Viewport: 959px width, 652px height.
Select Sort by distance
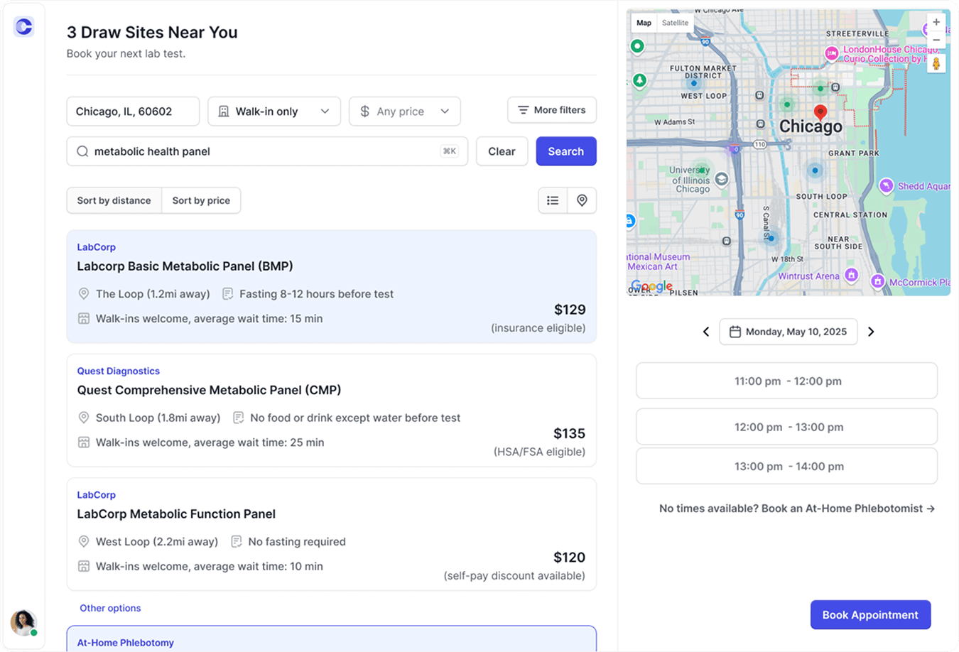tap(114, 200)
